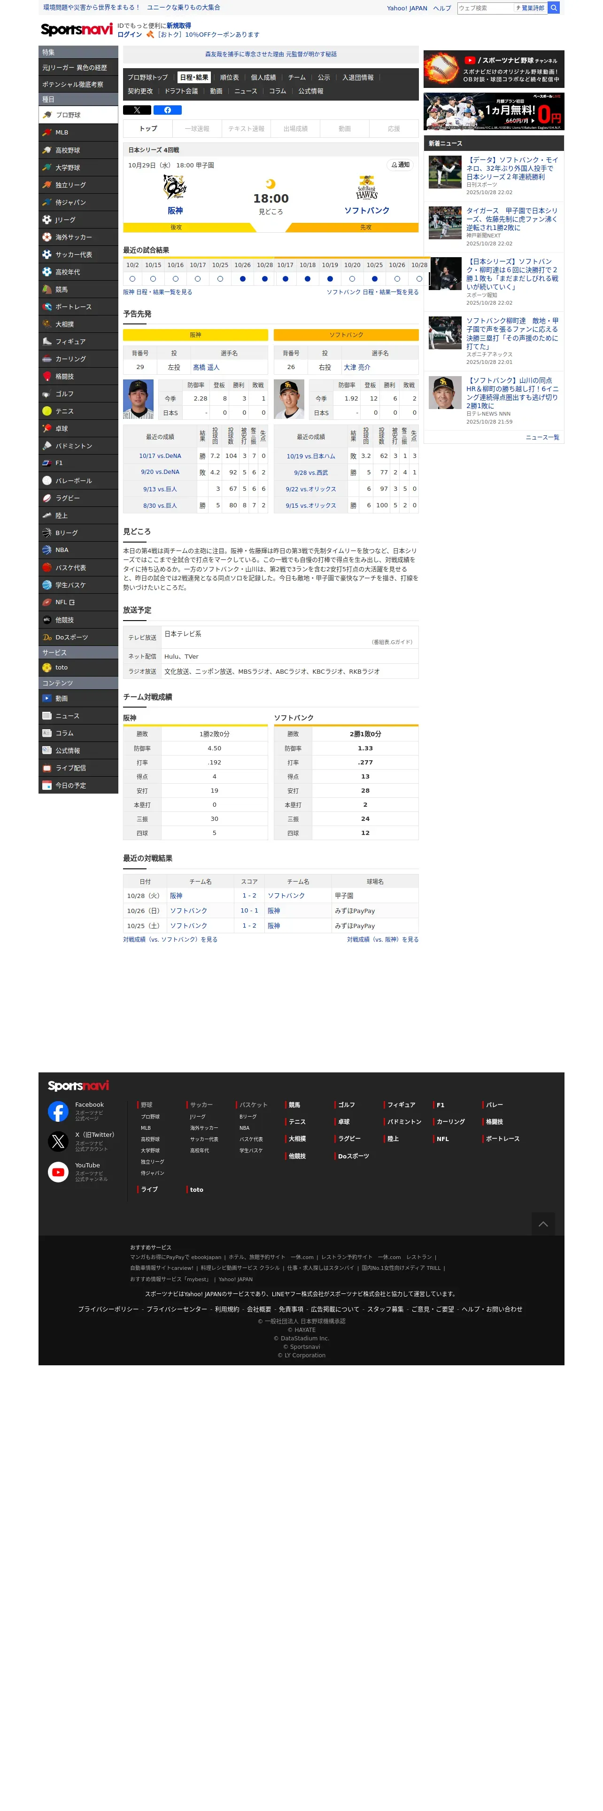Image resolution: width=603 pixels, height=1811 pixels.
Task: Open テニス in the sidebar
Action: pyautogui.click(x=78, y=410)
